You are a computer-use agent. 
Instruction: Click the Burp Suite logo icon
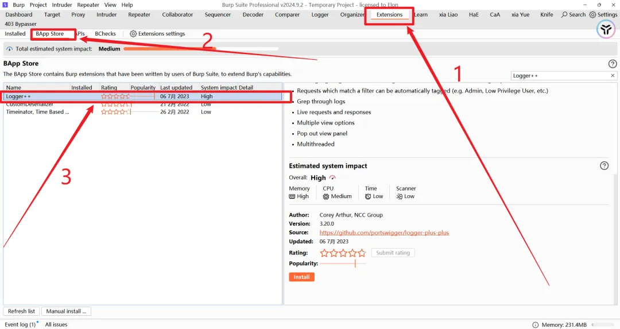[5, 5]
